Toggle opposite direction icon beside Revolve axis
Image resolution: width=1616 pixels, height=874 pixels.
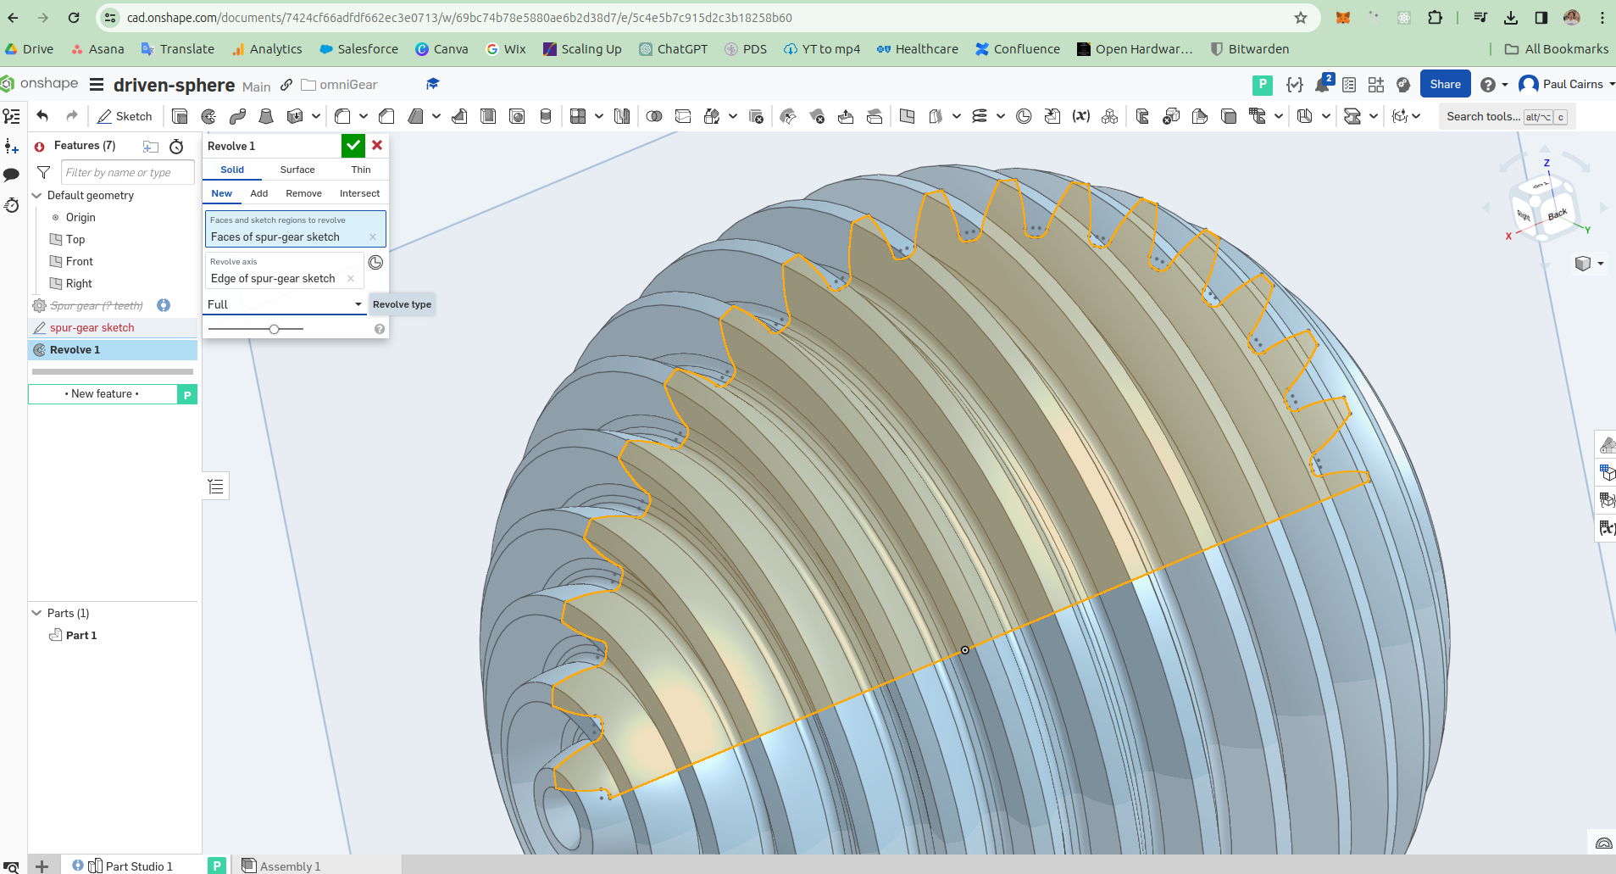click(x=375, y=263)
